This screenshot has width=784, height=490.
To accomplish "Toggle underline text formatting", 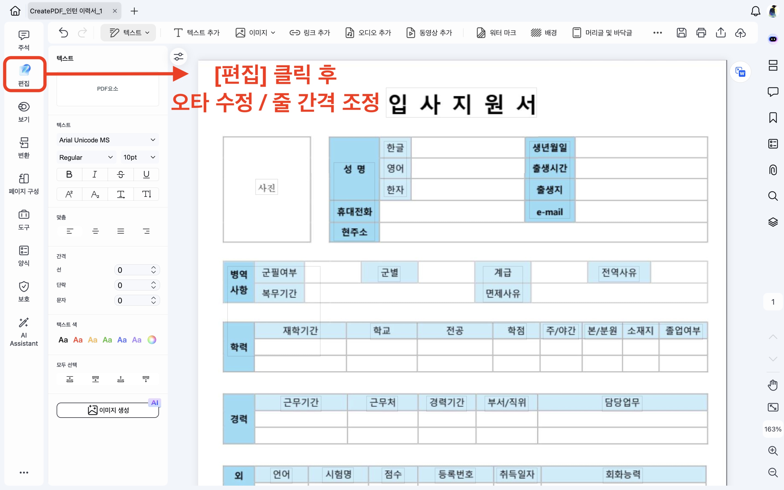I will pyautogui.click(x=146, y=174).
